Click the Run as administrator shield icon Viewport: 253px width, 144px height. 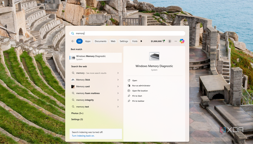pos(129,85)
